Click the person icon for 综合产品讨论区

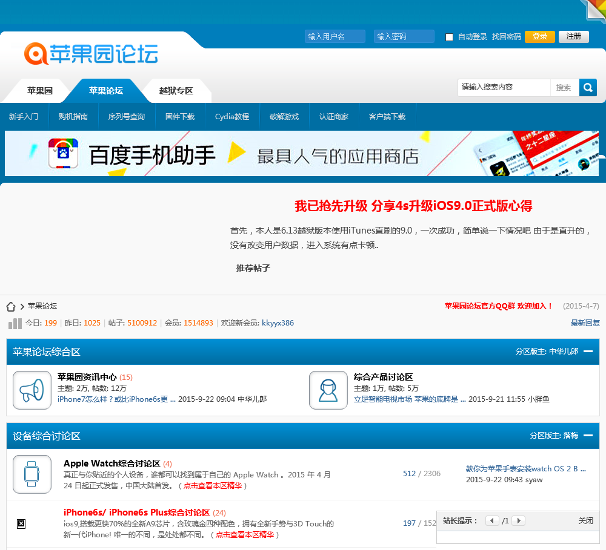point(328,390)
